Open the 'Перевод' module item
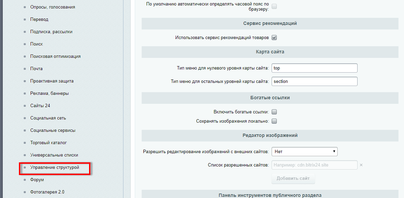 [x=39, y=20]
